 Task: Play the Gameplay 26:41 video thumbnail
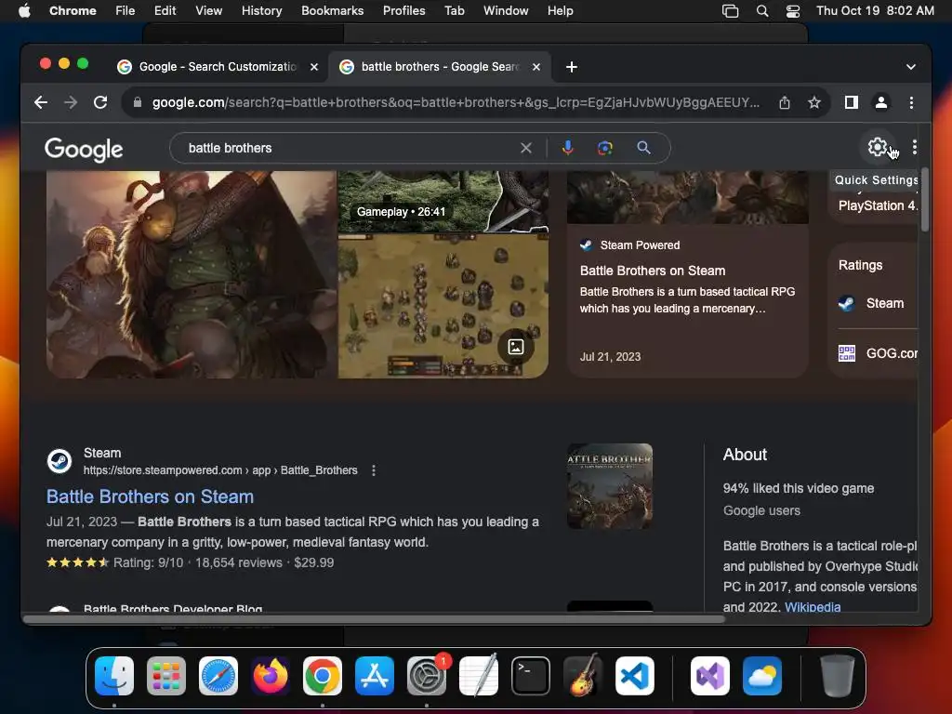pyautogui.click(x=443, y=202)
